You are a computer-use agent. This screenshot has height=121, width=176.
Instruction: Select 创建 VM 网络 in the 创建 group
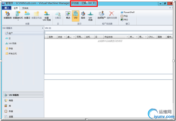coord(46,16)
